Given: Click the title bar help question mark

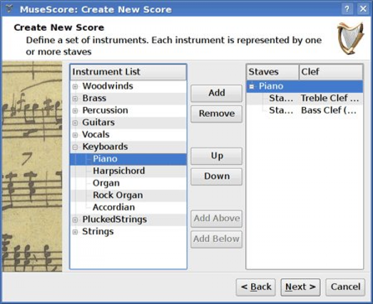Looking at the screenshot, I should click(347, 9).
